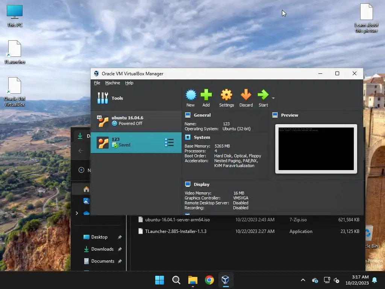385x289 pixels.
Task: Click the System section chip icon
Action: click(188, 137)
